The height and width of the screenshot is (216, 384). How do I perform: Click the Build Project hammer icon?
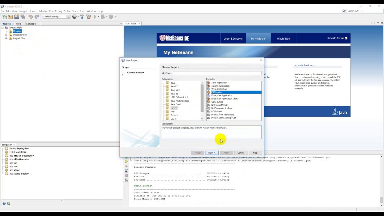click(82, 17)
